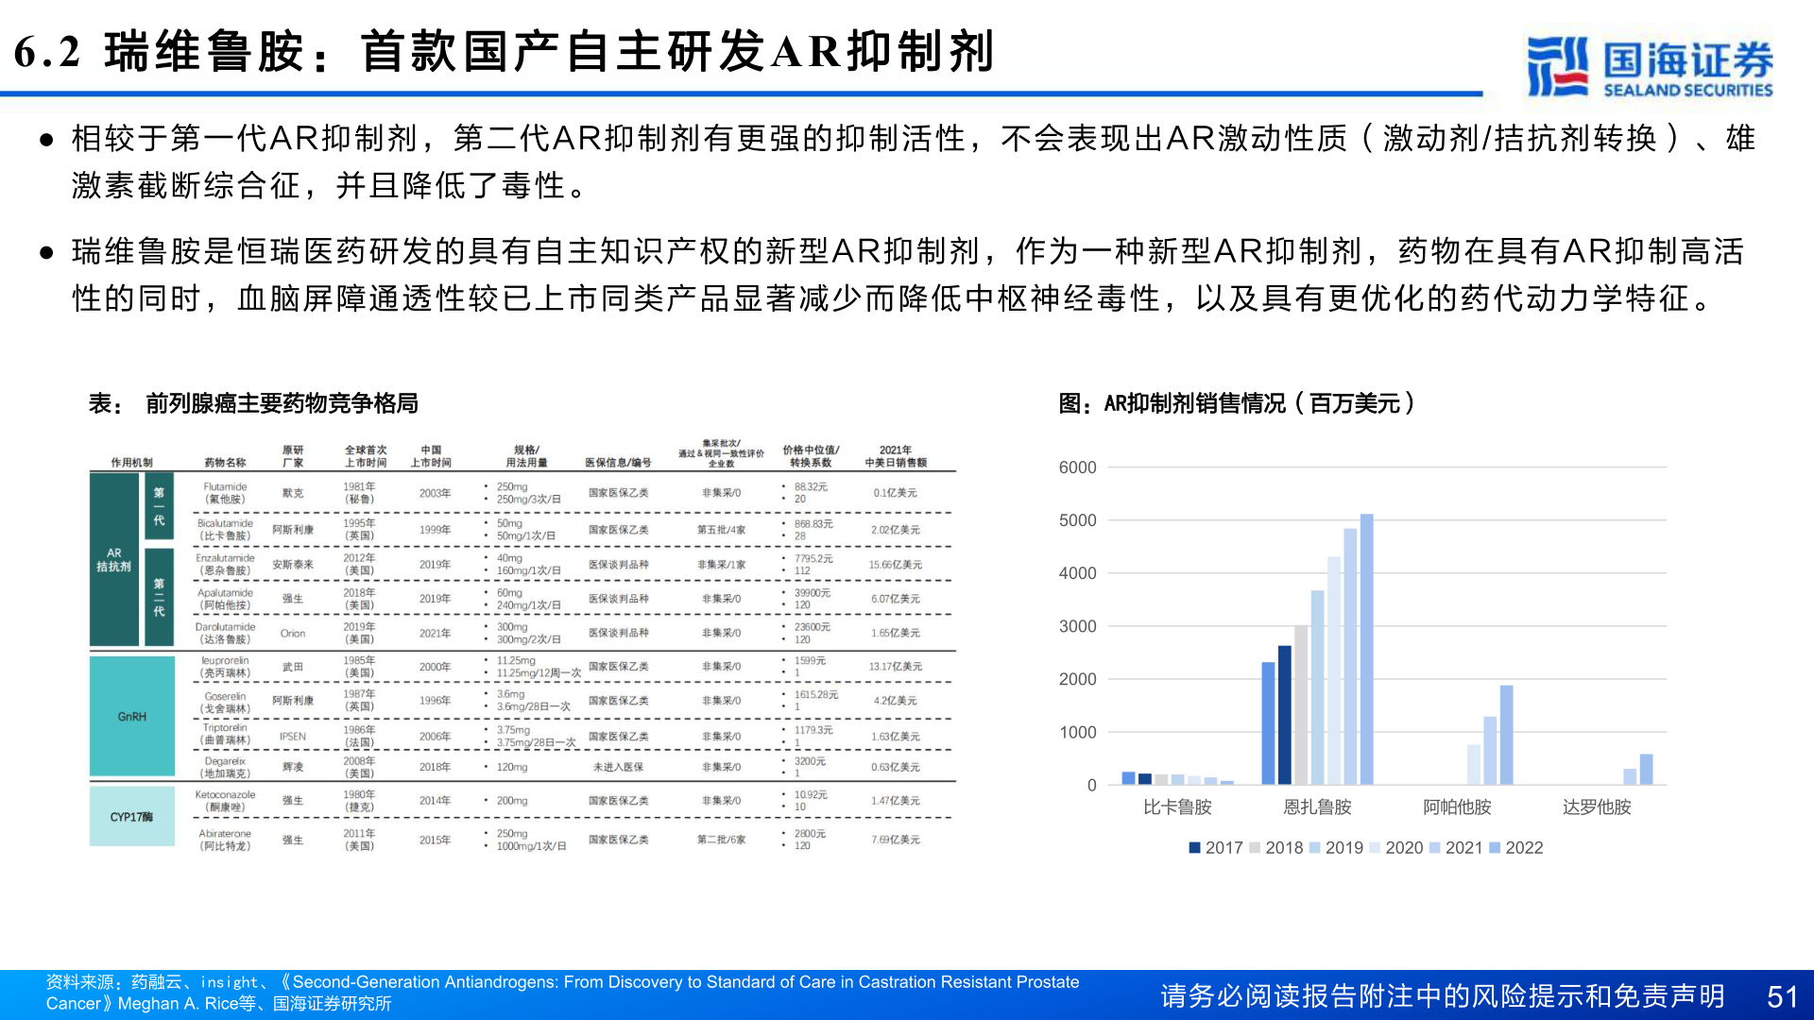Click the 恩扎鲁胺 axis label
Image resolution: width=1814 pixels, height=1020 pixels.
(1317, 807)
